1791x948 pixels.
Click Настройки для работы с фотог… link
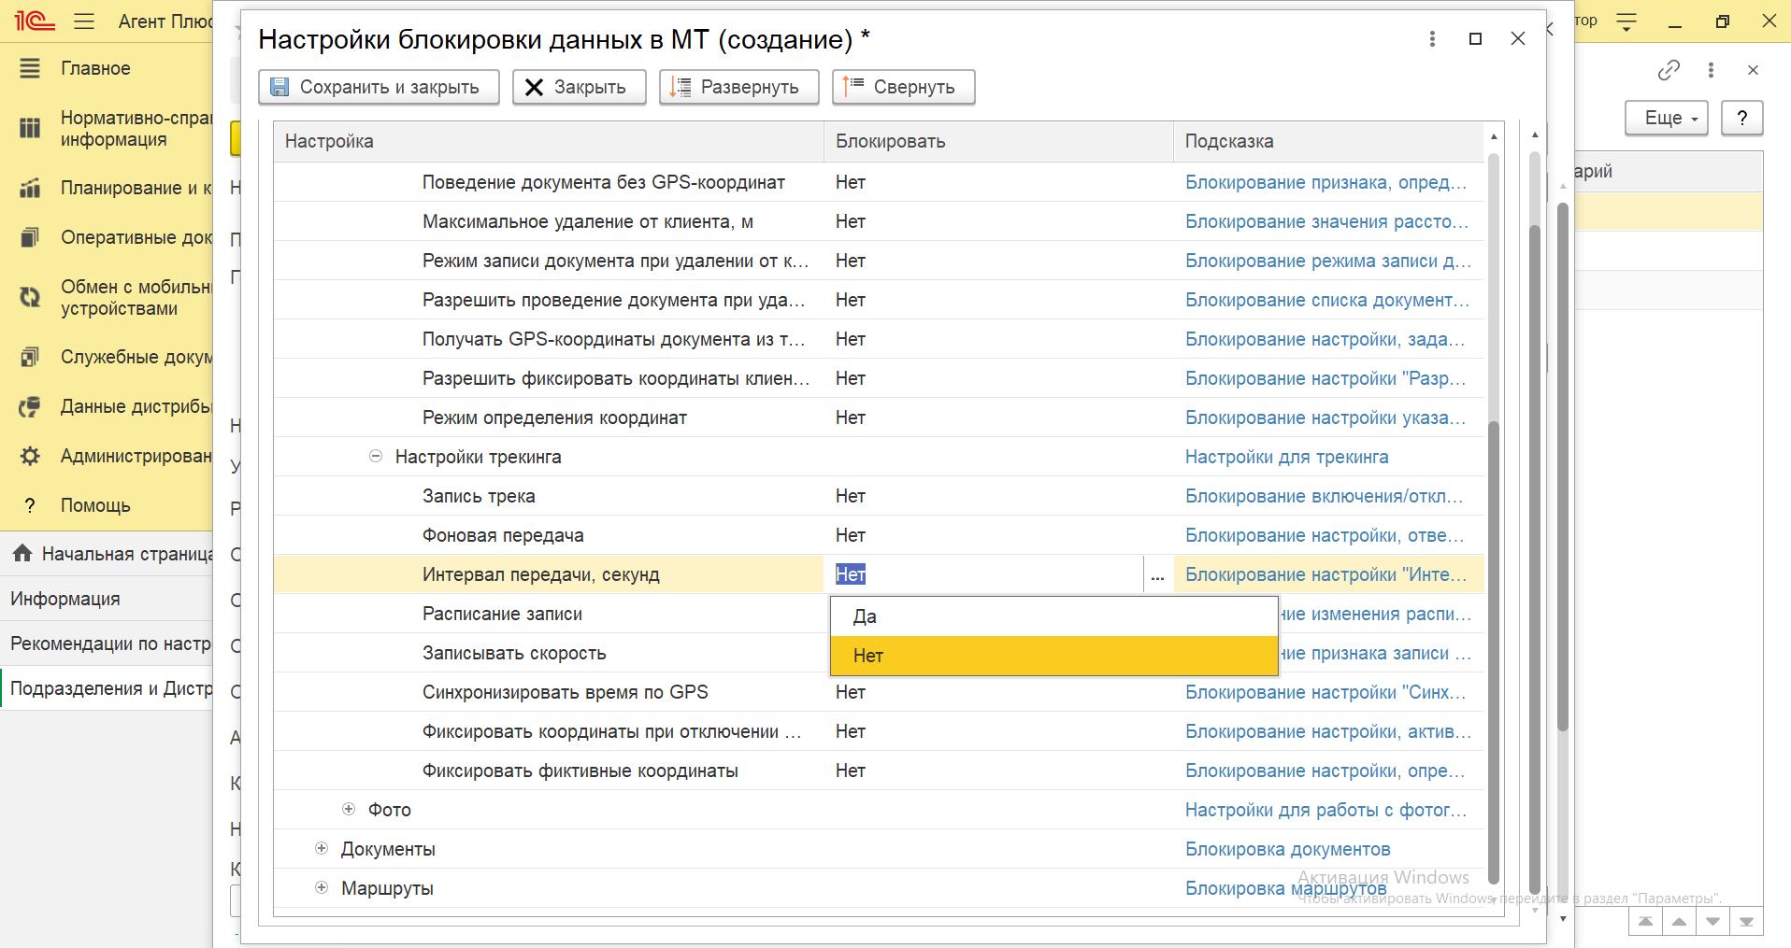tap(1325, 810)
